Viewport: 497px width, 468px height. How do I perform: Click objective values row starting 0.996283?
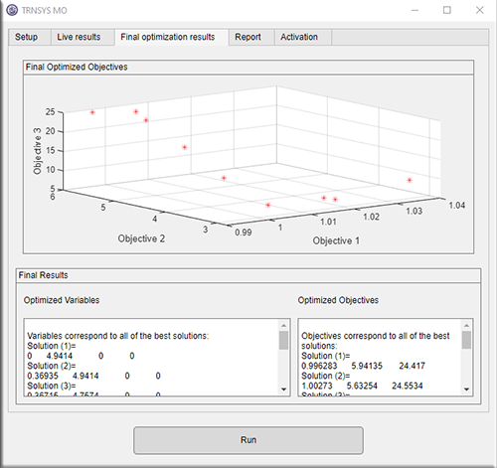pyautogui.click(x=363, y=366)
